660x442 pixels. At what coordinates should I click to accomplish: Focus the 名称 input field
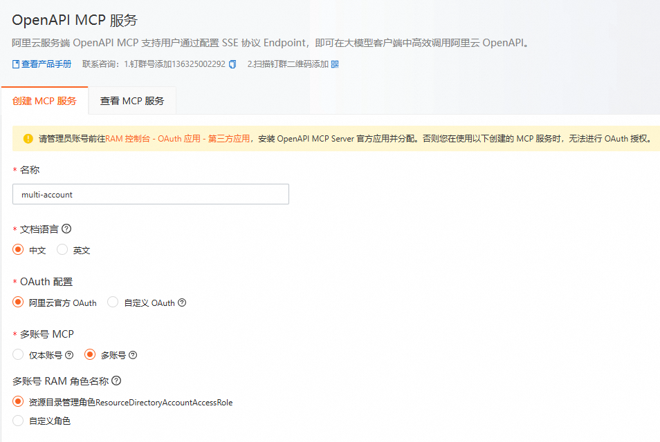point(151,194)
